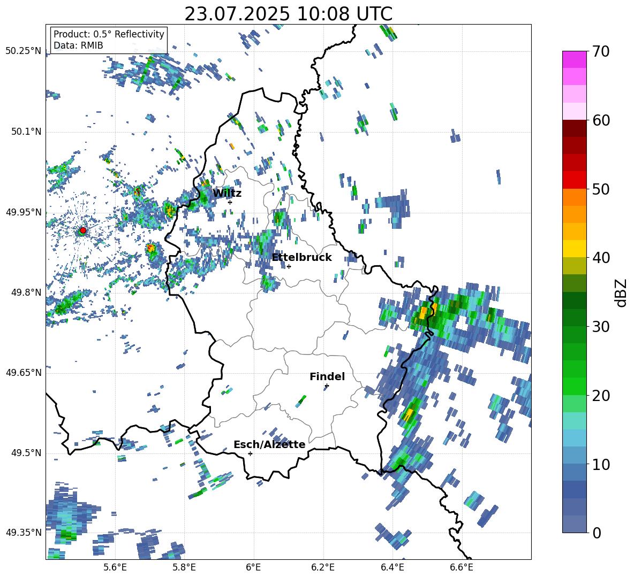Click the title '23.07.2025 10:08 UTC'
Image resolution: width=634 pixels, height=578 pixels.
[x=288, y=14]
